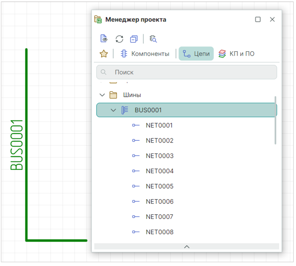Collapse the BUS0001 bus chevron
The width and height of the screenshot is (296, 266).
(113, 110)
